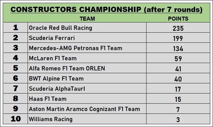Select the POINTS column header

point(178,19)
